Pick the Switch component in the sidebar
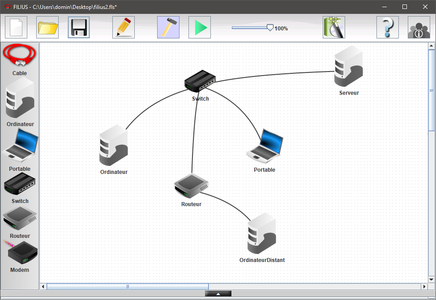The height and width of the screenshot is (300, 436). [x=20, y=183]
